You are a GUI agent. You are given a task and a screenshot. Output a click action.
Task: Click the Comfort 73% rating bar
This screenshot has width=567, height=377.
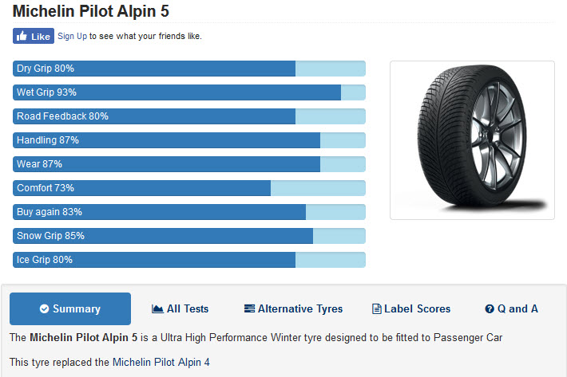(189, 188)
